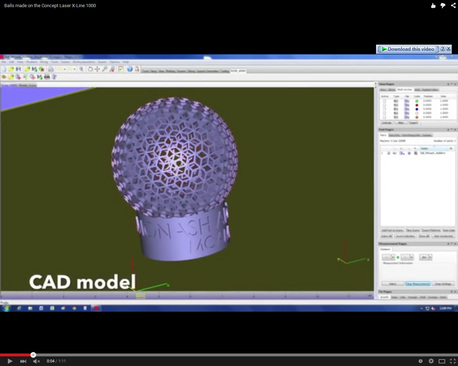This screenshot has width=458, height=366.
Task: Select the Rotate view tool
Action: 90,69
